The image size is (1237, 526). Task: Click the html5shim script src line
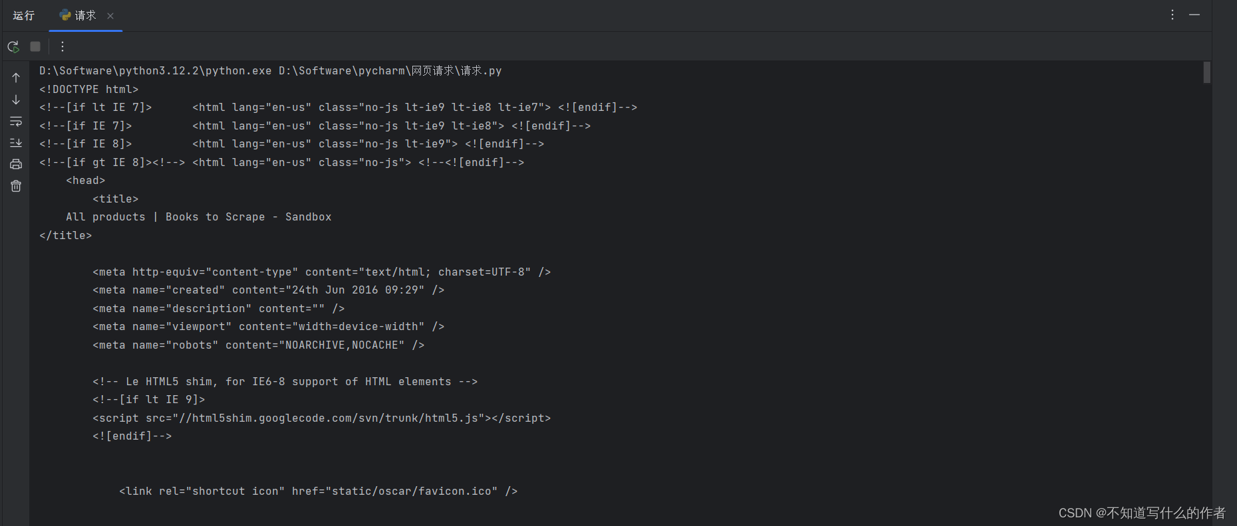322,418
